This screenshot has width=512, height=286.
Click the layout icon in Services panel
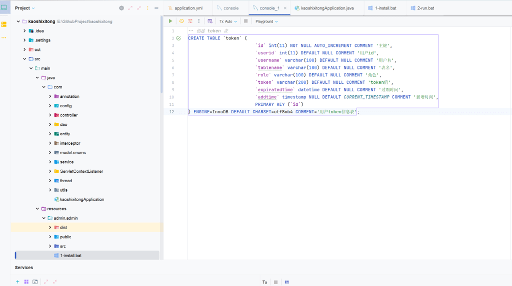pos(286,282)
